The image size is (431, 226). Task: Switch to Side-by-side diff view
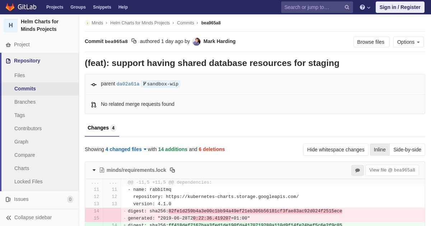point(407,150)
